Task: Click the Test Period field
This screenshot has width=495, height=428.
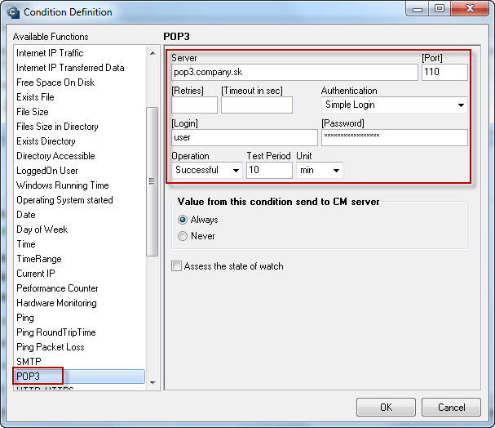Action: [x=269, y=170]
